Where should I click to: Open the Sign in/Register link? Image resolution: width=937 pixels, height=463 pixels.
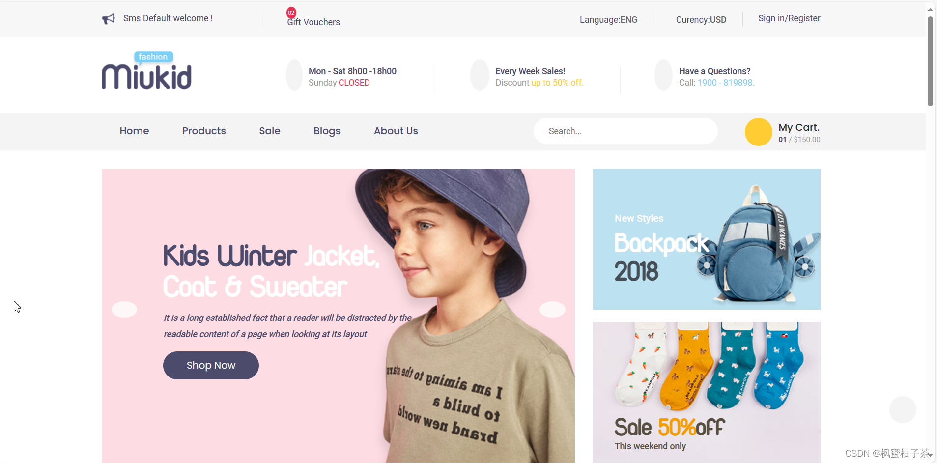[789, 18]
